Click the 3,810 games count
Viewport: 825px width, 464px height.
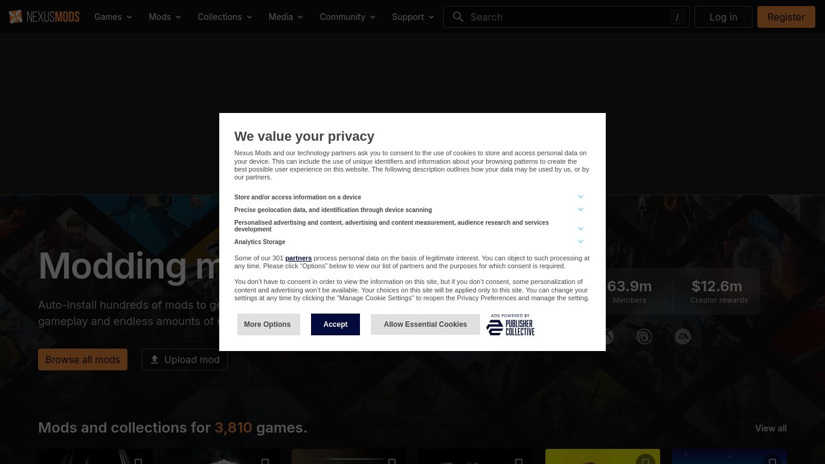[233, 428]
